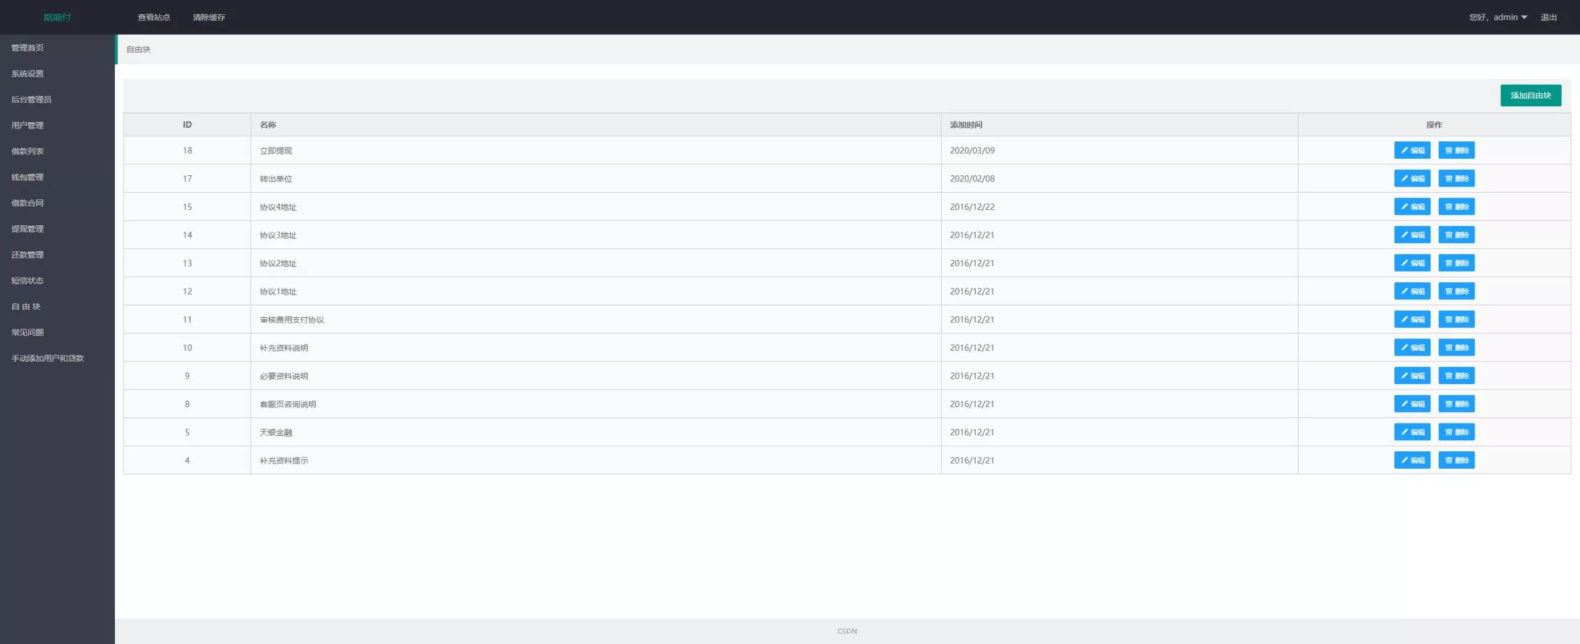
Task: Edit the 审核费用支付协议 entry
Action: click(1412, 319)
